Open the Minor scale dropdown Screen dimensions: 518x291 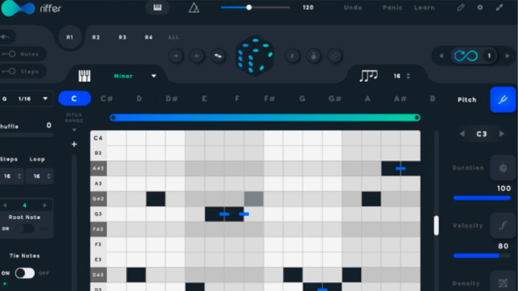pos(135,76)
